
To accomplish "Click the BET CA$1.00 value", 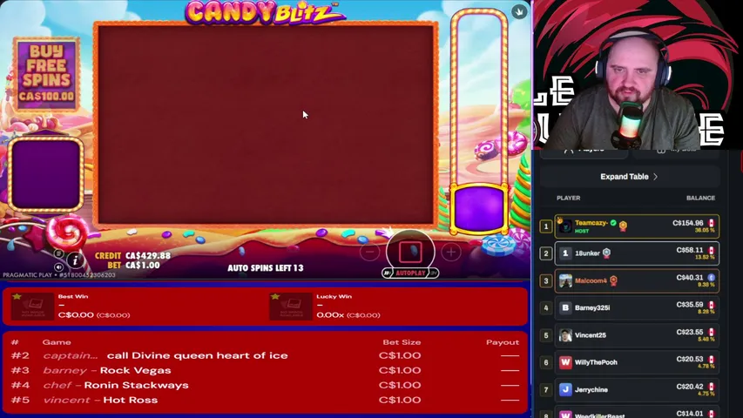I will coord(142,266).
